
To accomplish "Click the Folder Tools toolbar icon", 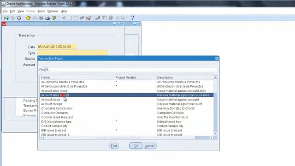I will pyautogui.click(x=123, y=18).
